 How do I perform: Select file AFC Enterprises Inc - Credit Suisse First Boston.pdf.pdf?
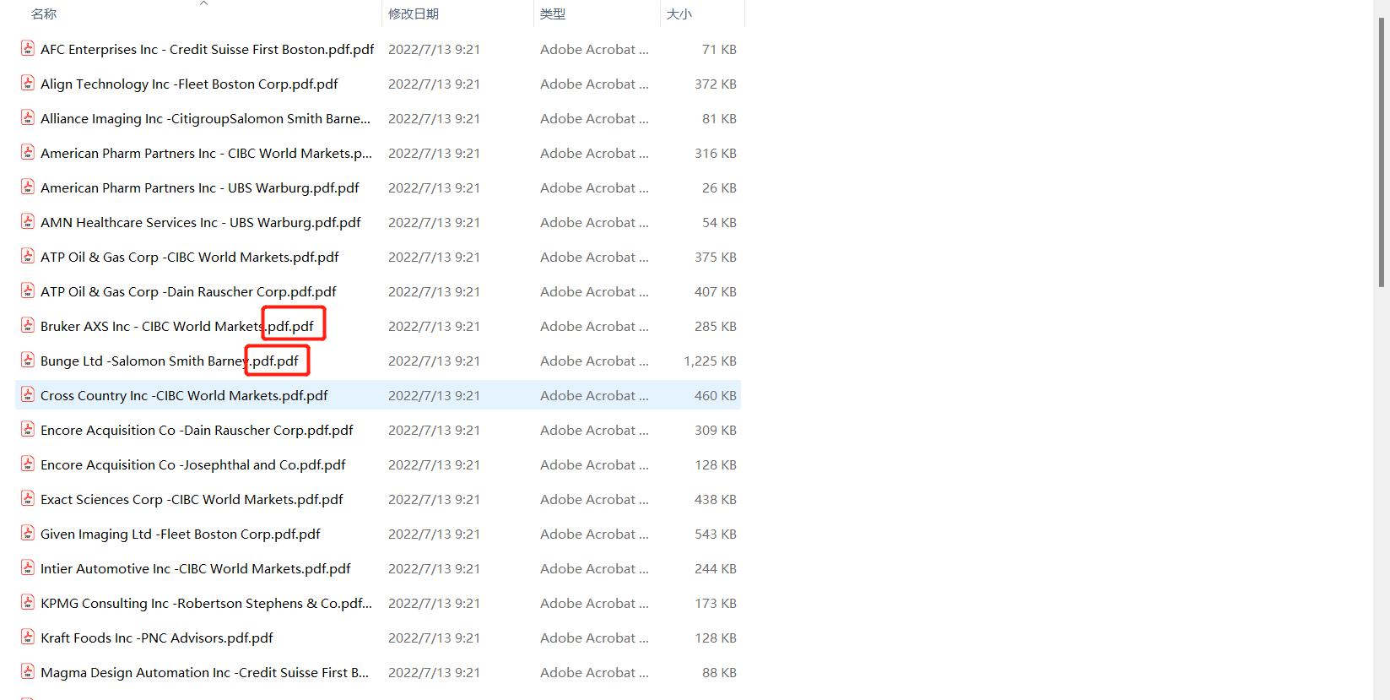click(x=208, y=49)
